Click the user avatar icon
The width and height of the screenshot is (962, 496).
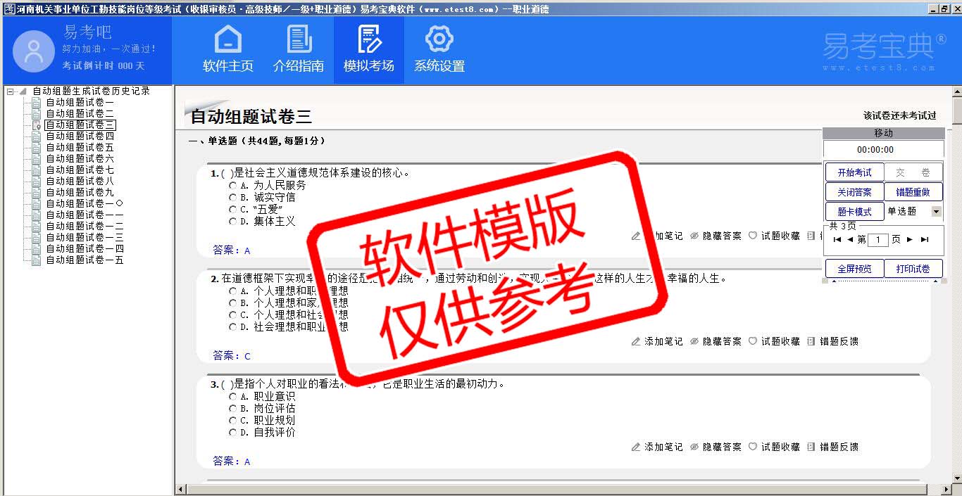[33, 51]
